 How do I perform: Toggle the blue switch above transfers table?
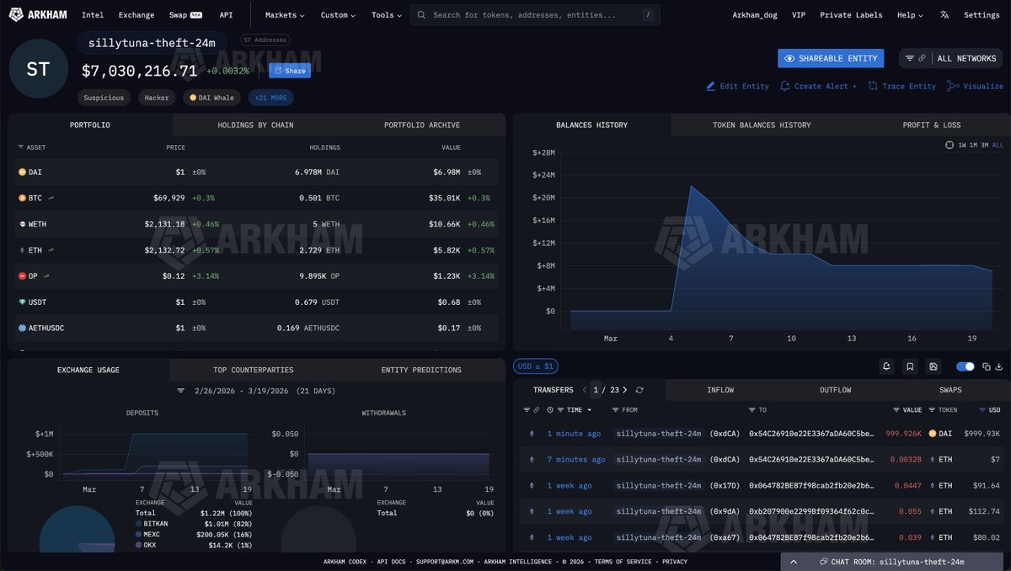pos(966,366)
